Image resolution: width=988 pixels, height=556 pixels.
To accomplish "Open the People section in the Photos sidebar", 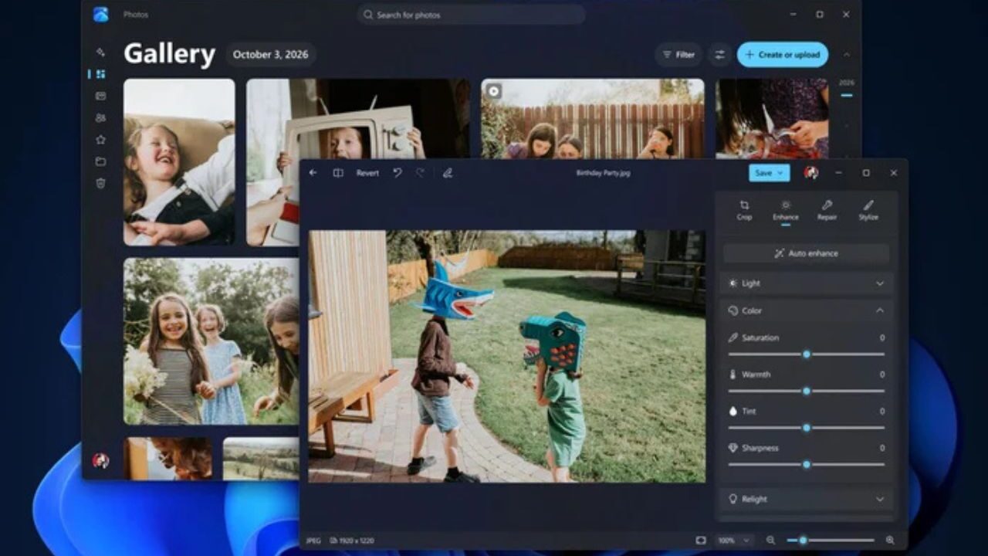I will tap(100, 118).
